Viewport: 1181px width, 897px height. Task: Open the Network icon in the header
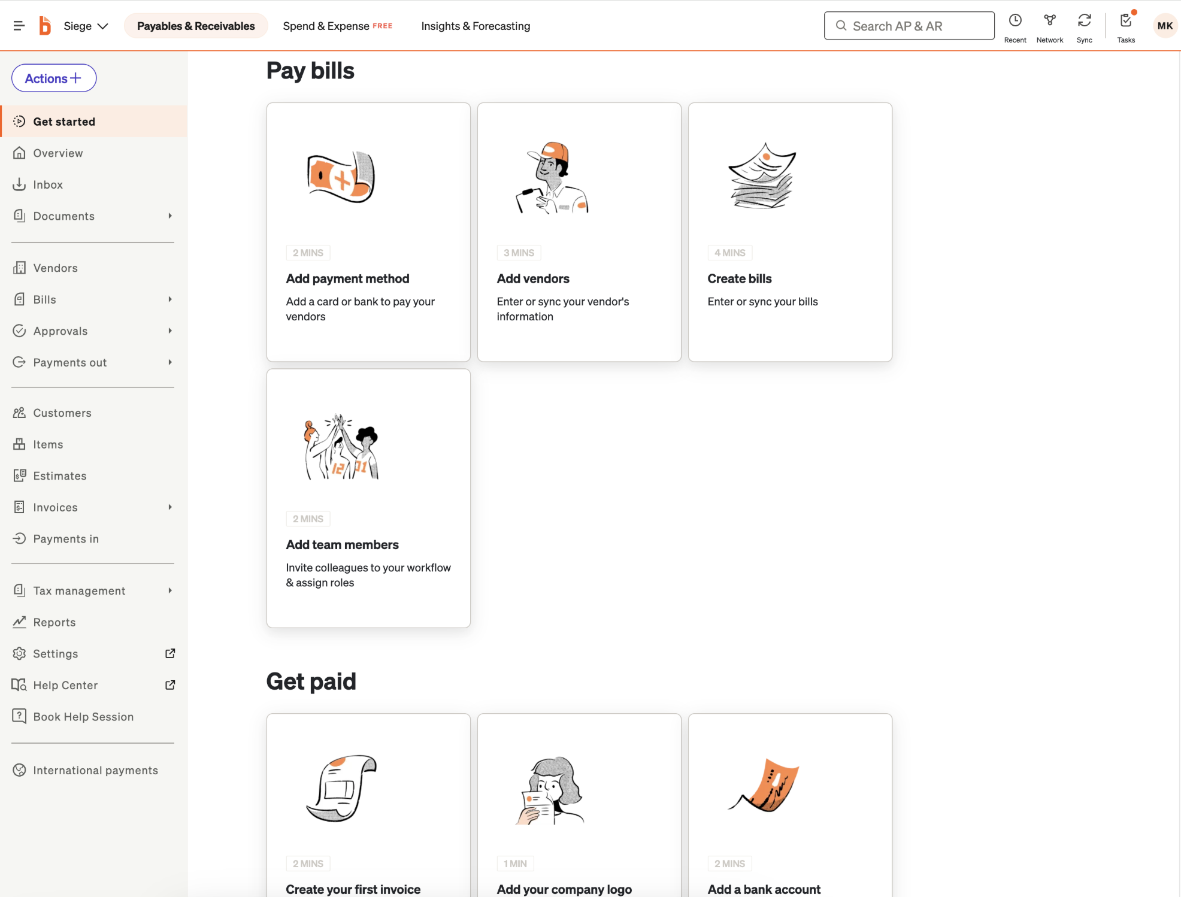(x=1049, y=25)
